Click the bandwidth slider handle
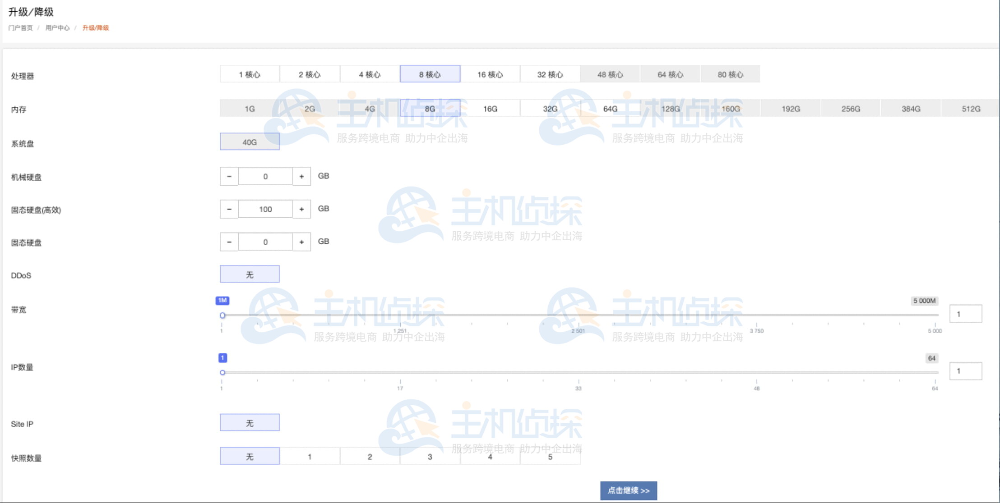1000x503 pixels. tap(222, 316)
